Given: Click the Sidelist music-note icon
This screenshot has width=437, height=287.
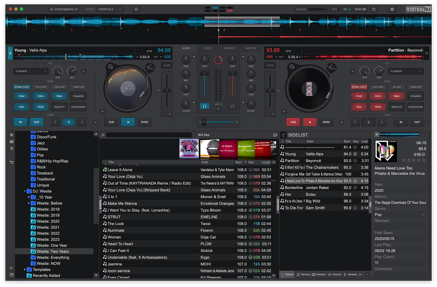Looking at the screenshot, I should (284, 135).
